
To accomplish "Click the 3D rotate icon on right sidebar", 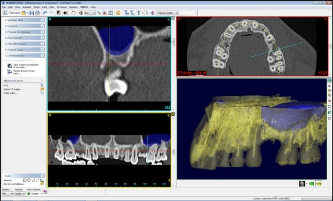I will [329, 106].
